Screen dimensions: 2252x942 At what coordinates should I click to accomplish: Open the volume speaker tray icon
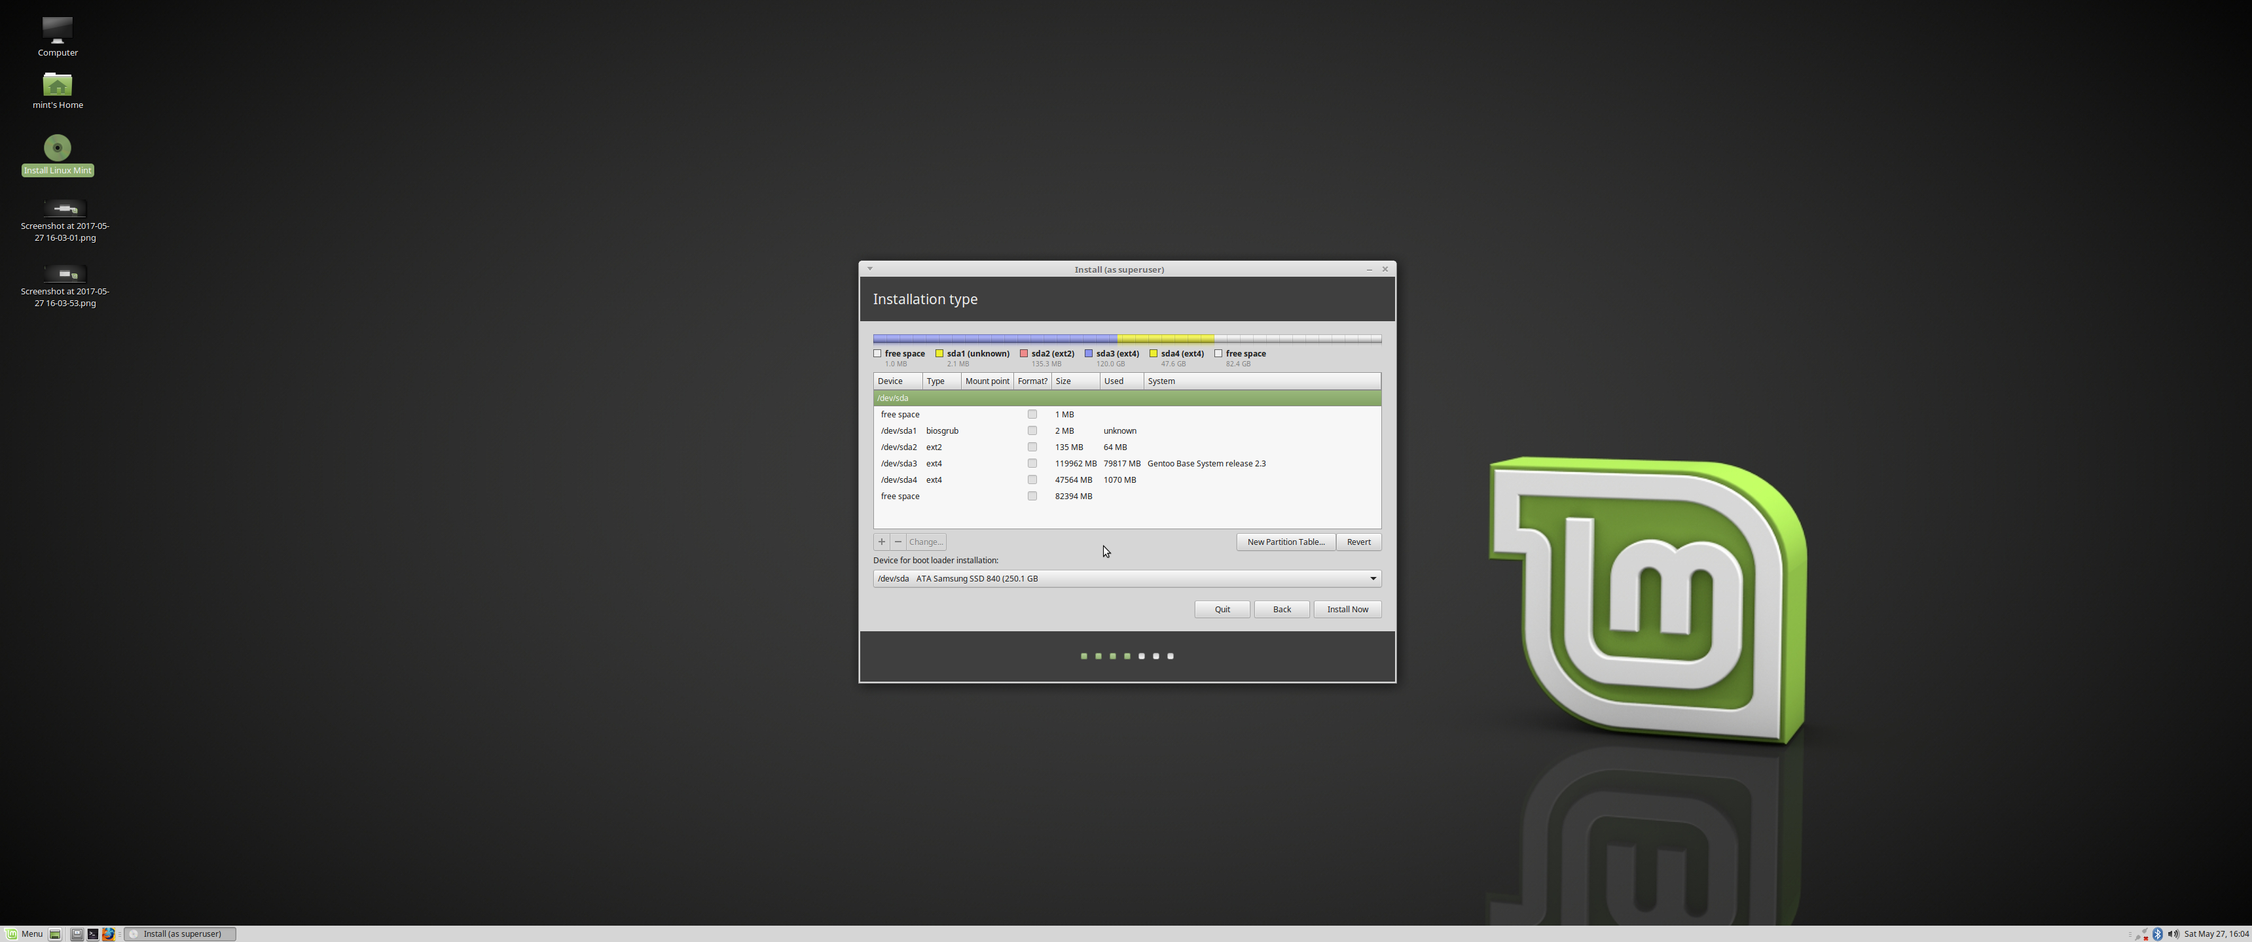point(2173,934)
